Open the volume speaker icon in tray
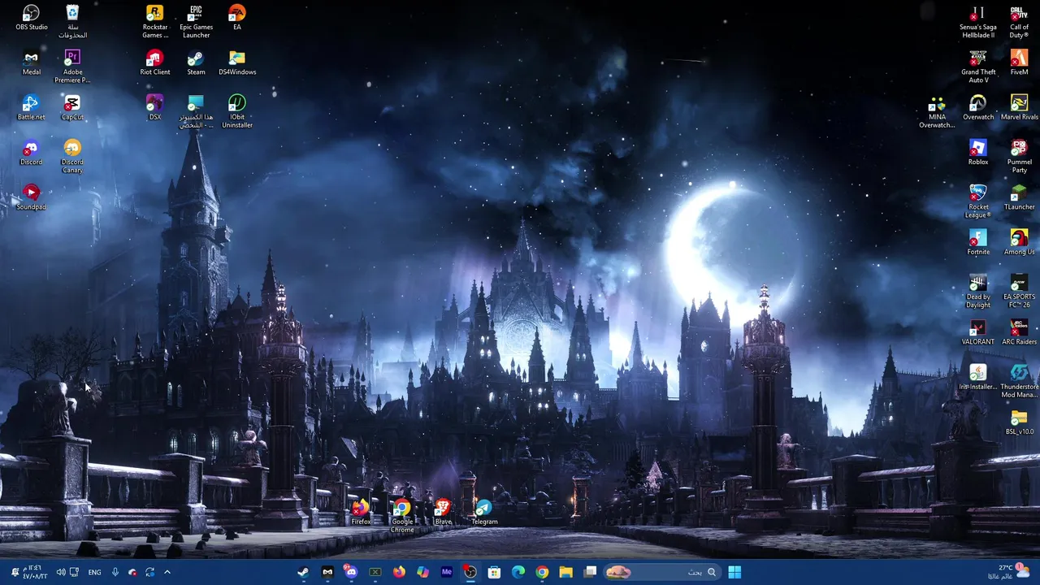Image resolution: width=1040 pixels, height=585 pixels. pos(61,572)
